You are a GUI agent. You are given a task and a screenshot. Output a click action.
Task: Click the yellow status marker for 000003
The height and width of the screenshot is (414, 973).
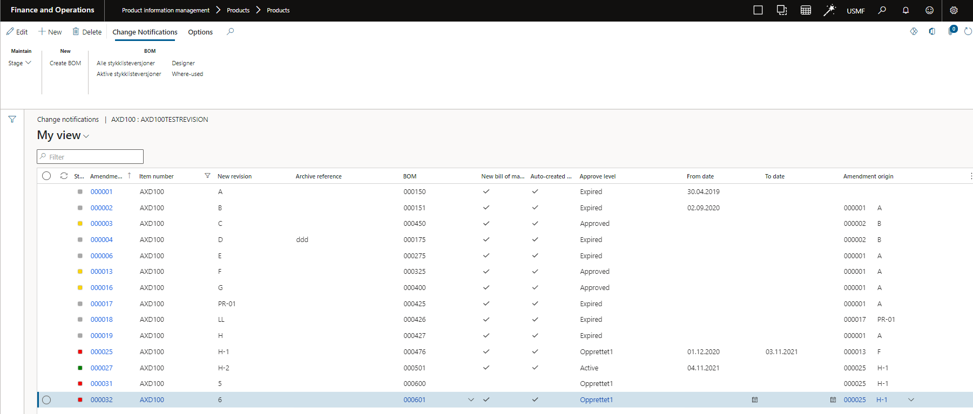[x=80, y=224]
